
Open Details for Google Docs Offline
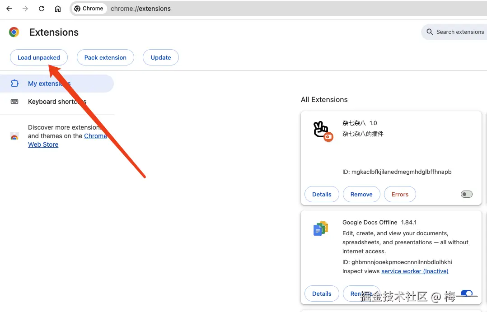point(322,293)
